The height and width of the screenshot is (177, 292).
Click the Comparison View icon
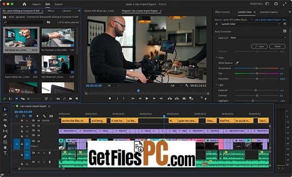pos(191,98)
